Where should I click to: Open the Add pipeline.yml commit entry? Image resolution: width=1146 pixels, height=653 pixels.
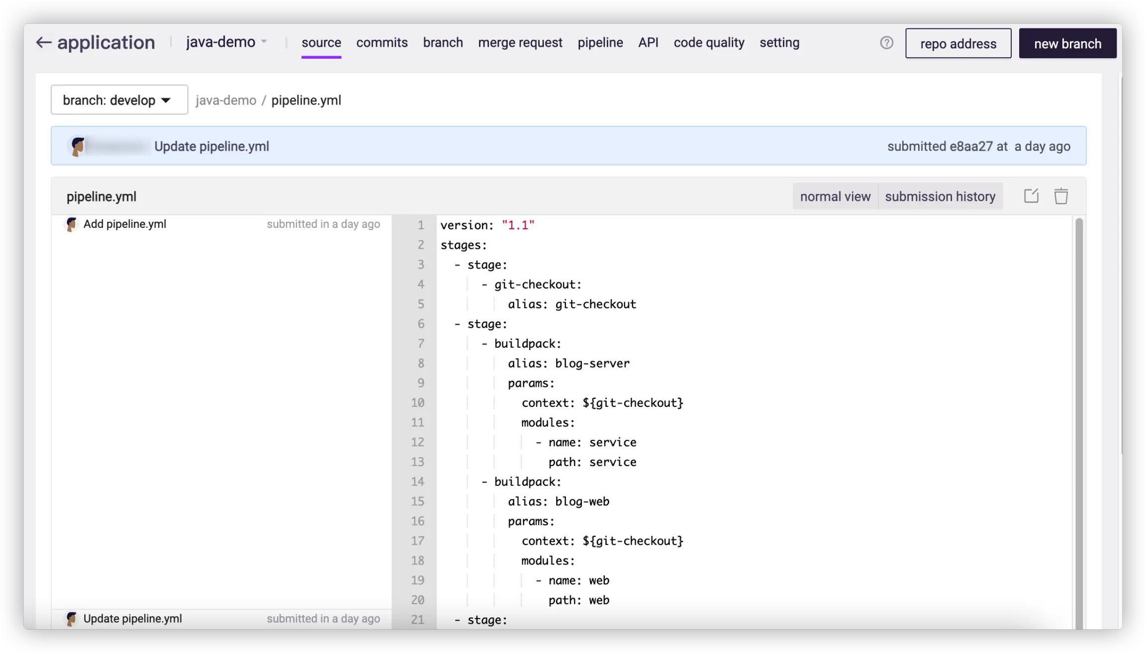(x=125, y=224)
